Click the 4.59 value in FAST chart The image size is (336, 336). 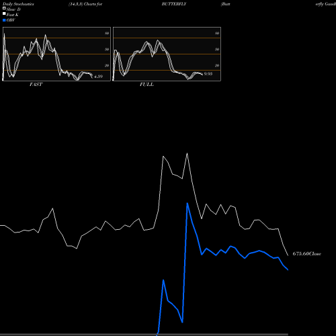click(98, 77)
